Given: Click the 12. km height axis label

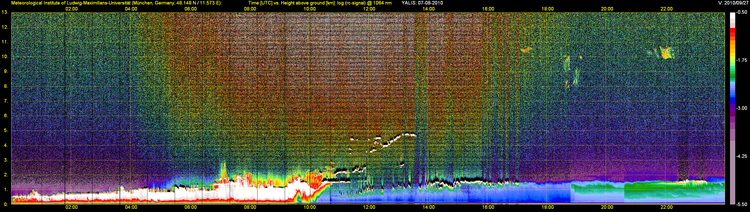Looking at the screenshot, I should [5, 27].
